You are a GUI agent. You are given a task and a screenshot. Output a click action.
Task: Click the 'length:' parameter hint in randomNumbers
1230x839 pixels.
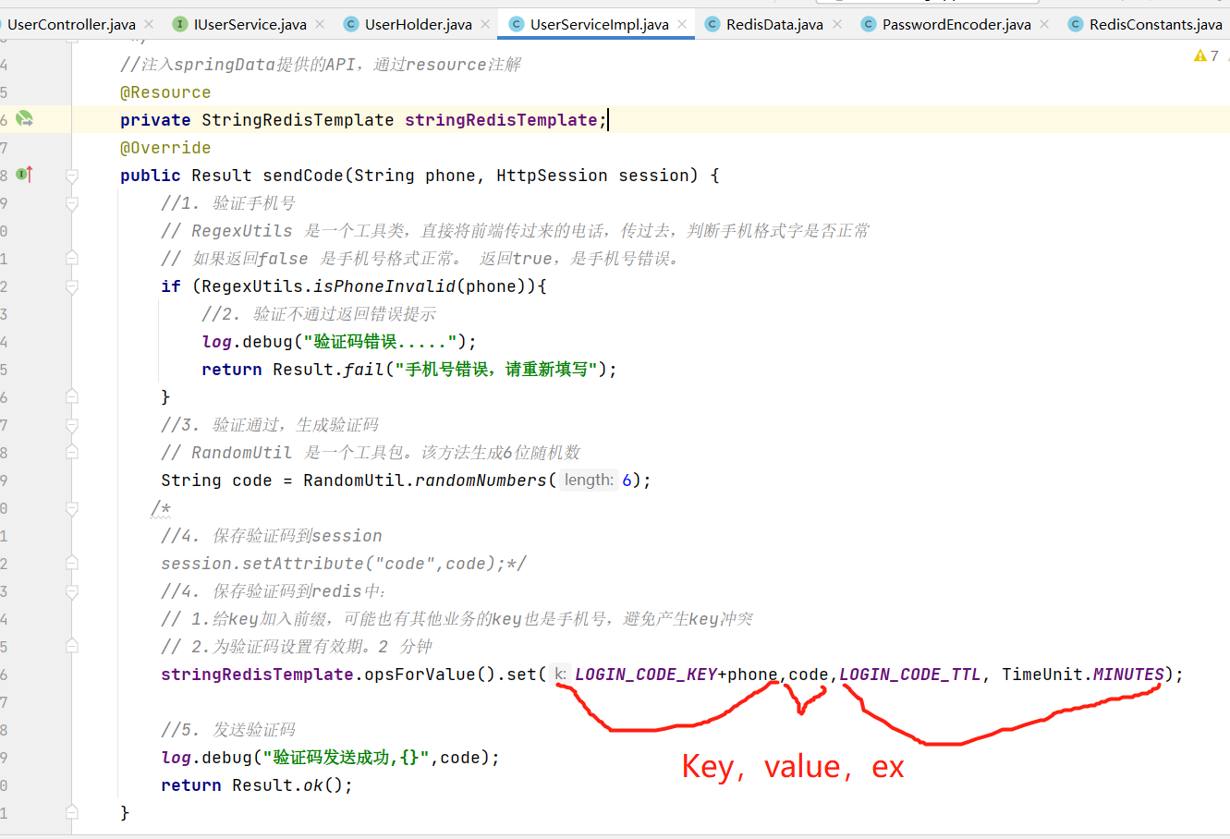click(x=589, y=480)
